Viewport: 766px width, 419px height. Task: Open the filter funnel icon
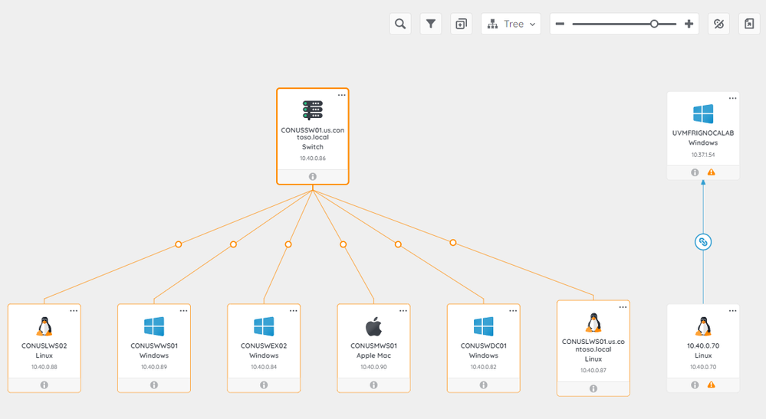(431, 24)
